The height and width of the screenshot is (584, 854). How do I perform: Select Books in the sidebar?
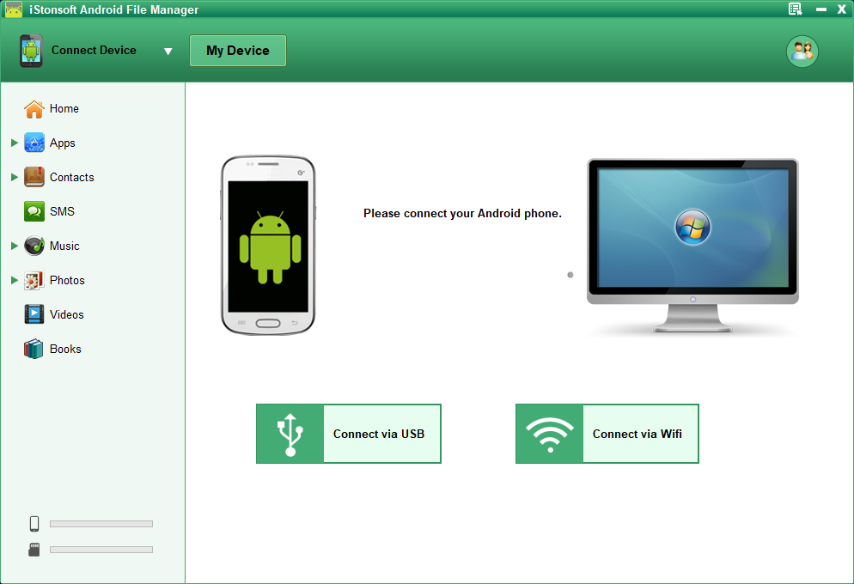65,349
